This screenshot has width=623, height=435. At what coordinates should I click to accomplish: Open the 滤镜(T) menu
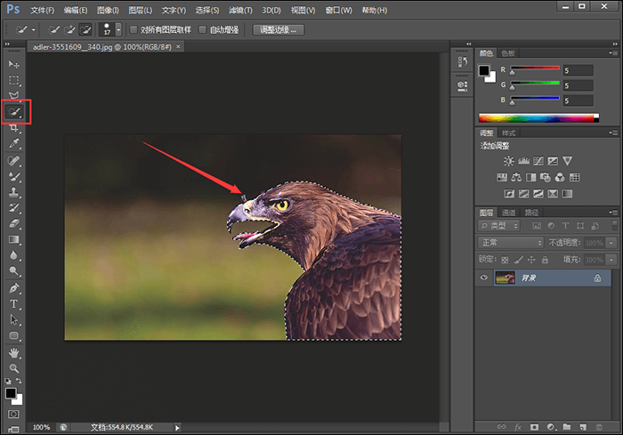(240, 11)
